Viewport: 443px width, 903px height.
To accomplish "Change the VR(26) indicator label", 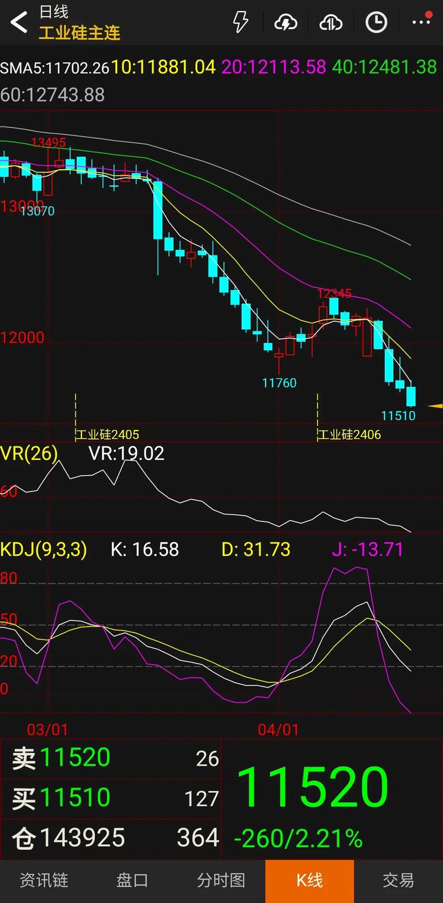I will [x=29, y=454].
